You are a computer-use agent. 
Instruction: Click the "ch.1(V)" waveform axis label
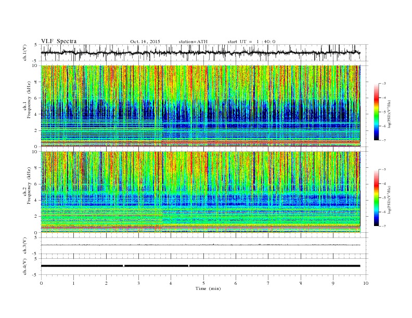tap(25, 52)
